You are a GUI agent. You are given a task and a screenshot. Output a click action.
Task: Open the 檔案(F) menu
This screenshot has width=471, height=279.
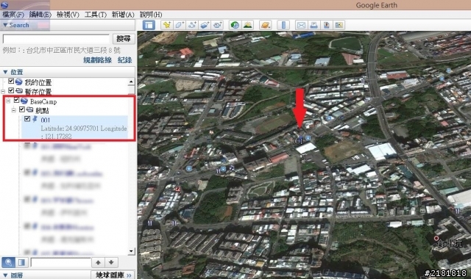(13, 15)
